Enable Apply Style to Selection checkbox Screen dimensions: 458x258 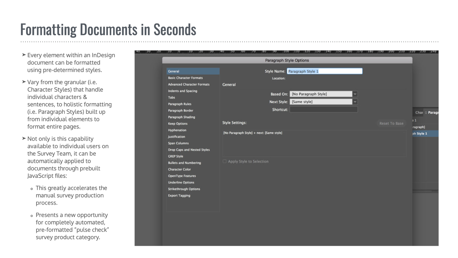(x=225, y=161)
